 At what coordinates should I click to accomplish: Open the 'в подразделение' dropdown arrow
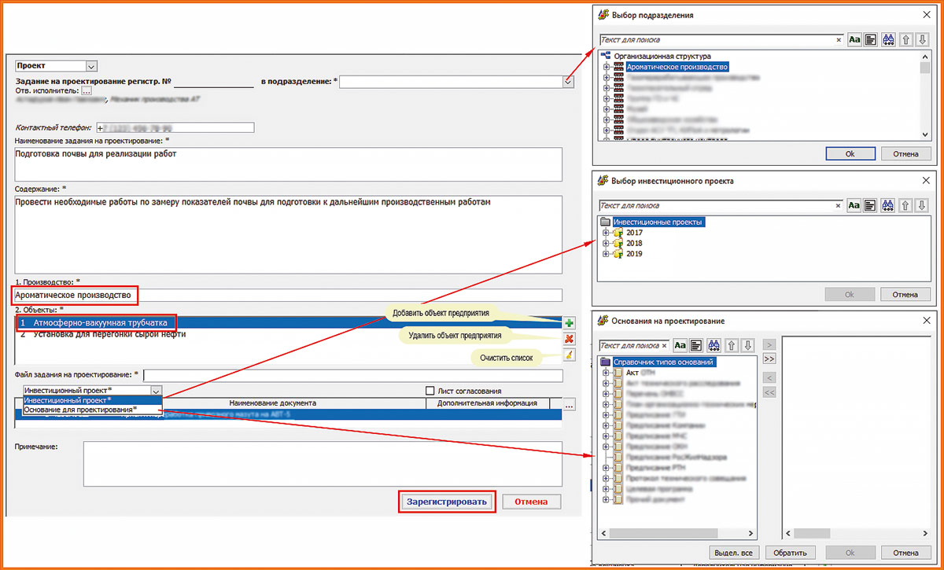(x=568, y=80)
